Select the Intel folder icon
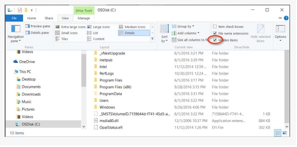297x147 pixels. (x=96, y=67)
